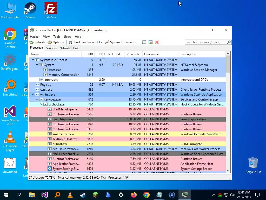
Task: Open the Google Chrome desktop shortcut
Action: 10,38
